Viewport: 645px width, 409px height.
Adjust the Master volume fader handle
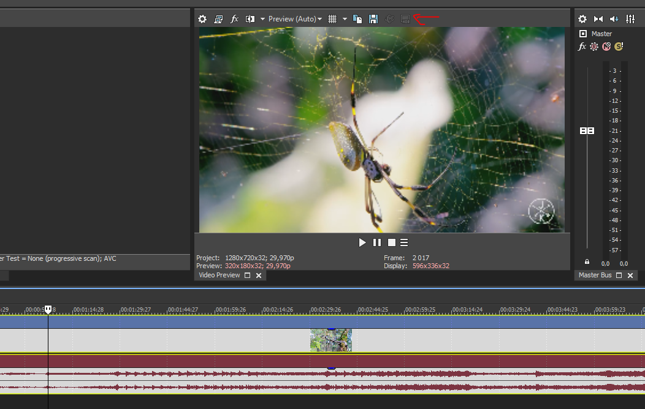click(587, 130)
